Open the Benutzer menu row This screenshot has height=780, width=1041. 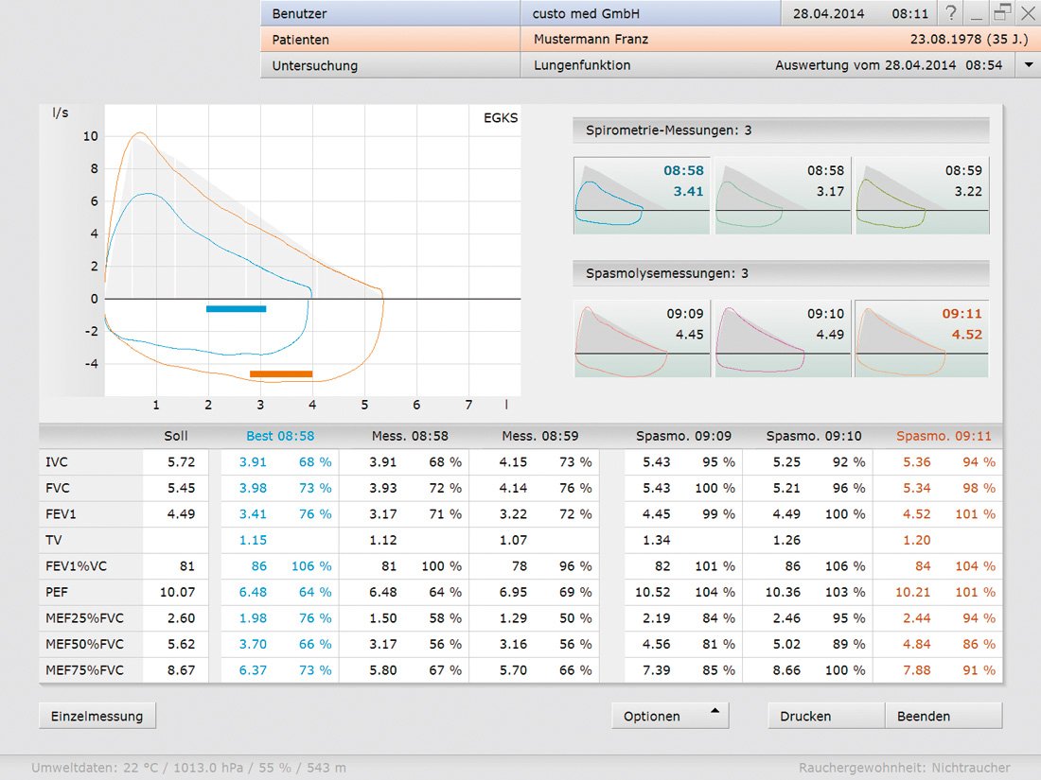(389, 13)
